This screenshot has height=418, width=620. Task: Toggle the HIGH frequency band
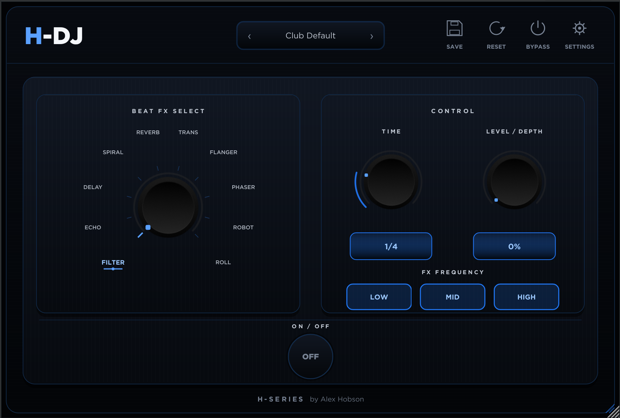[x=526, y=297]
